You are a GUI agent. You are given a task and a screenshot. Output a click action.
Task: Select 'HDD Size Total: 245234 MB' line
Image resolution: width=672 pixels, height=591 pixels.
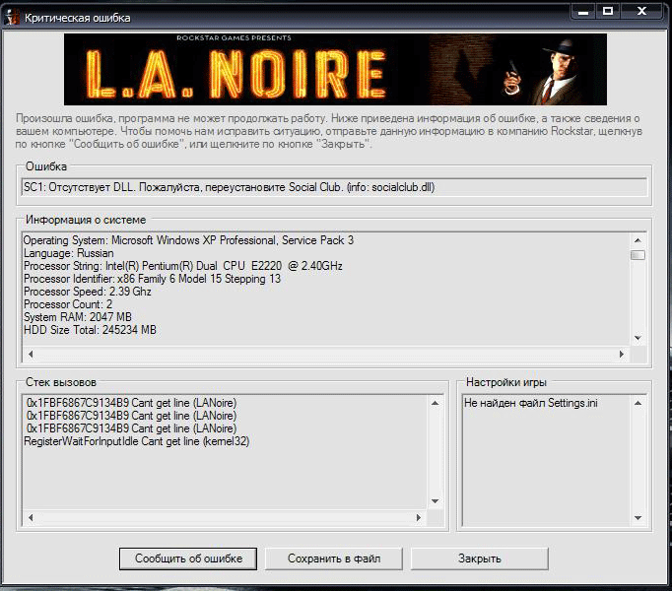coord(90,330)
